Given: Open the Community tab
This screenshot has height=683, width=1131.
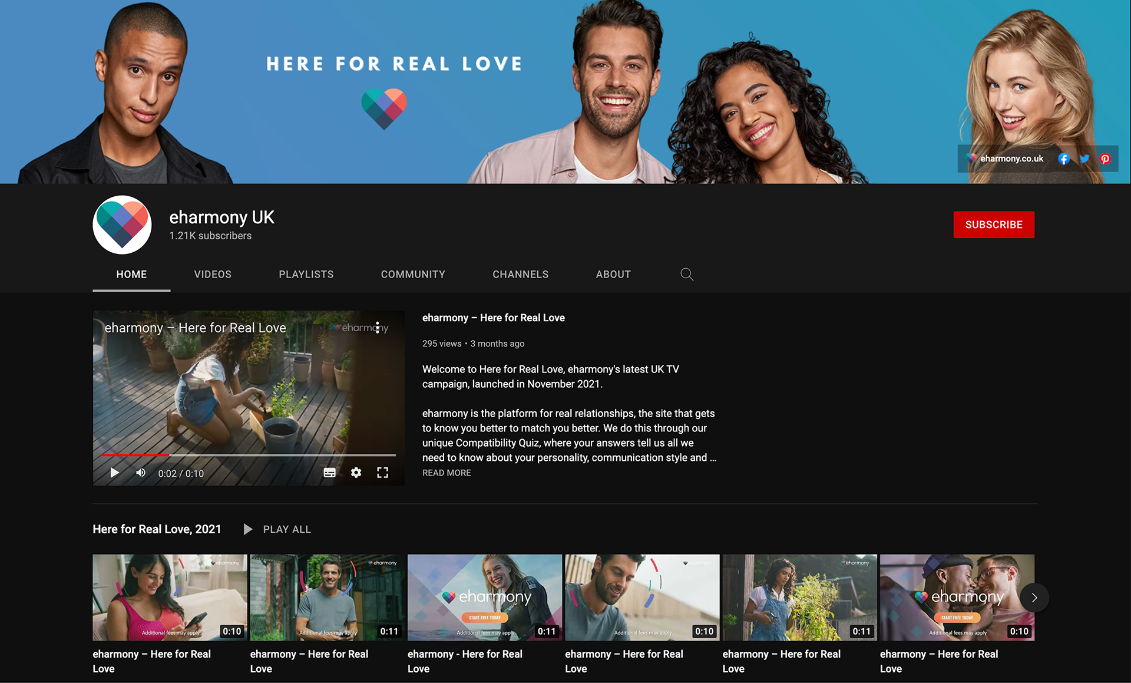Looking at the screenshot, I should tap(413, 274).
